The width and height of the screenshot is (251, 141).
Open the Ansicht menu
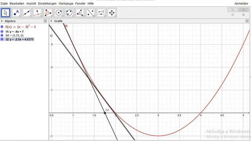pos(31,4)
